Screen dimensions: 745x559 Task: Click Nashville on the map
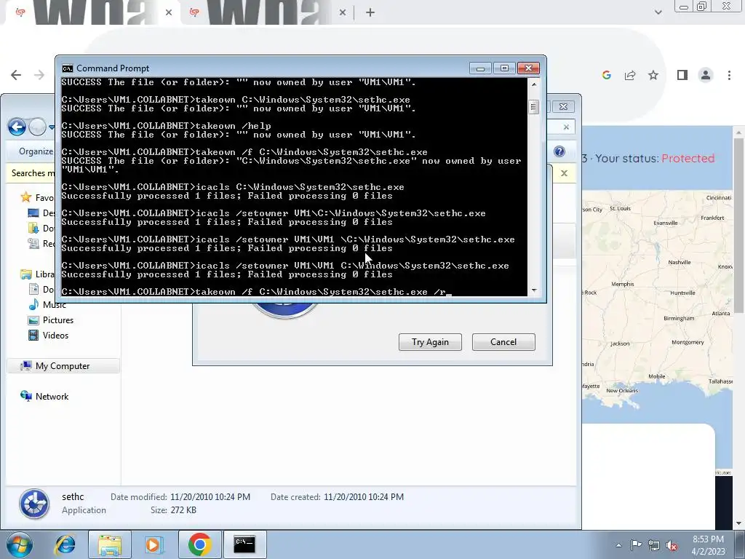click(x=680, y=262)
